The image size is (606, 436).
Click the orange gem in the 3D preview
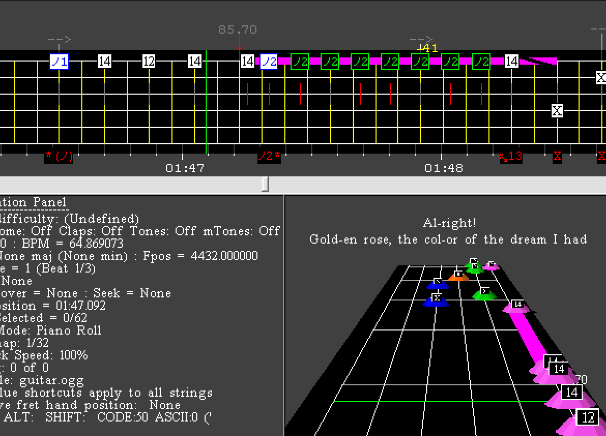[458, 276]
